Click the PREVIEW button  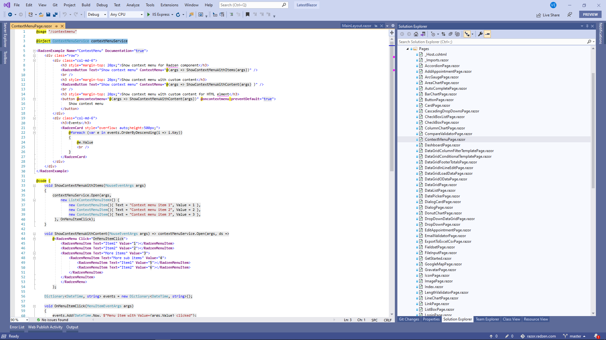[x=590, y=14]
